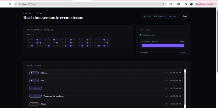Click the event feed scrollbar up arrow

[x=185, y=71]
